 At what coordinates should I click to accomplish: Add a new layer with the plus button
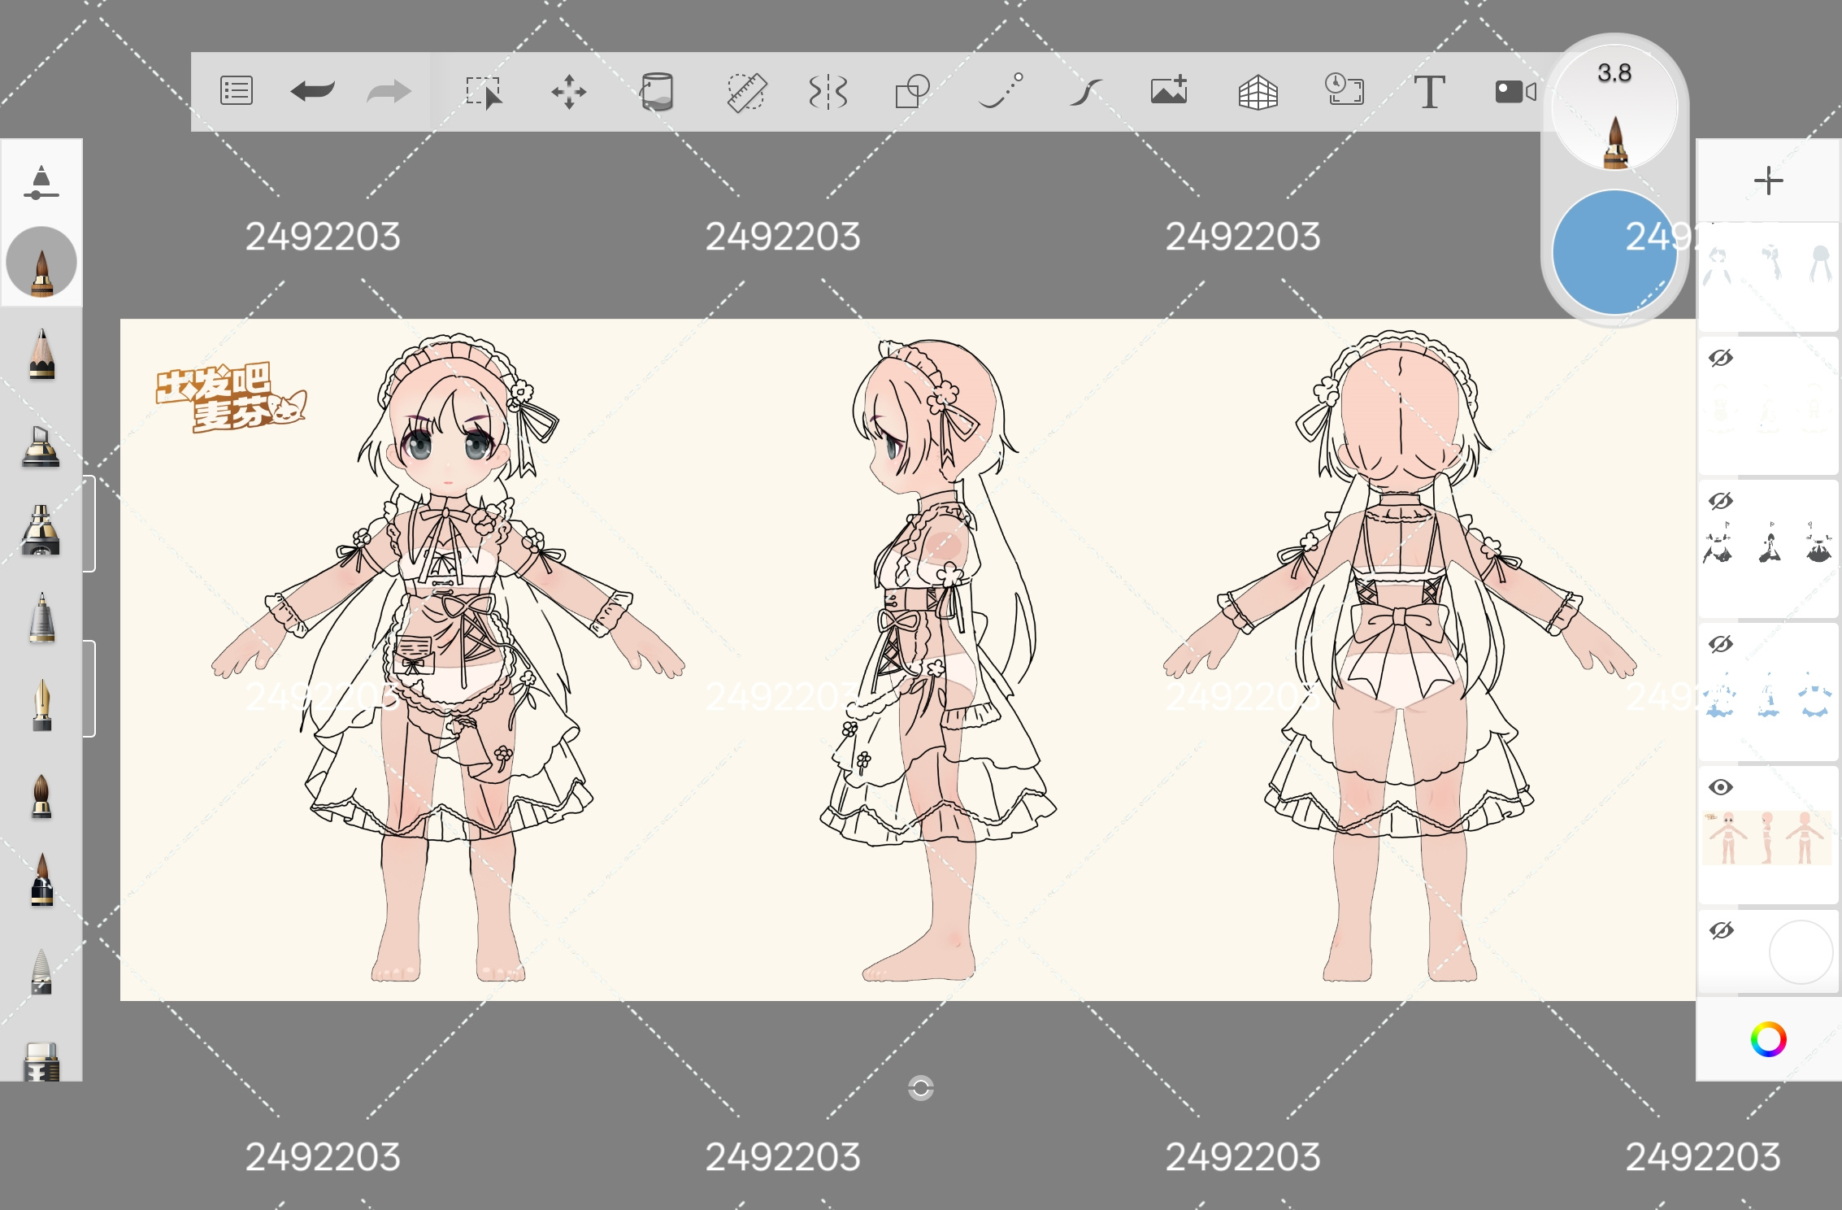pos(1768,181)
